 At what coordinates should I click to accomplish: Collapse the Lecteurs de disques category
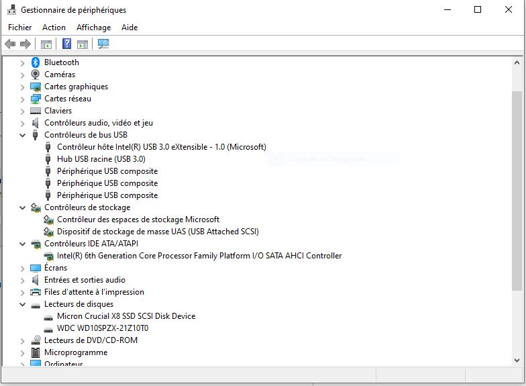click(23, 305)
